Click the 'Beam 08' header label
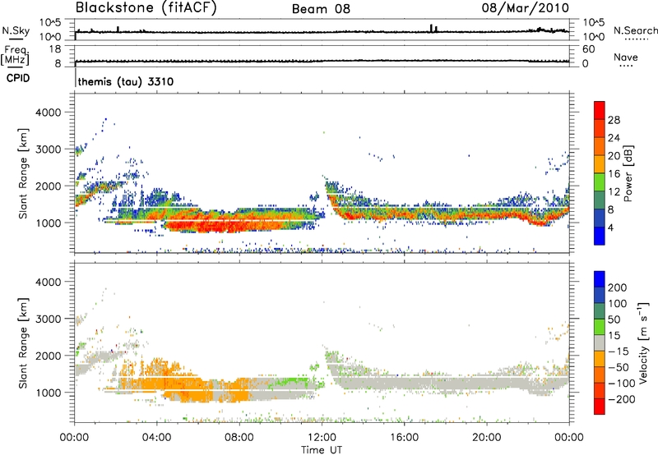The image size is (658, 455). coord(321,9)
